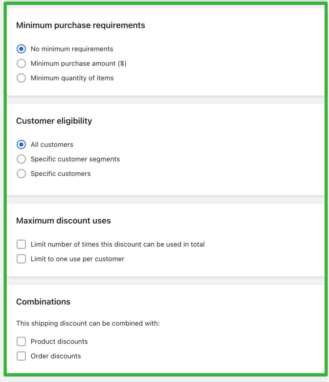This screenshot has width=329, height=382.
Task: Enable limit on total discount uses checkbox
Action: pos(21,244)
